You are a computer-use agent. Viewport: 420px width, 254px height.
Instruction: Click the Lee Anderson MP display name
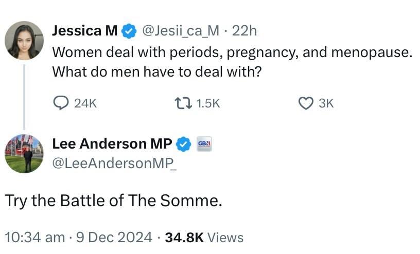pos(112,144)
